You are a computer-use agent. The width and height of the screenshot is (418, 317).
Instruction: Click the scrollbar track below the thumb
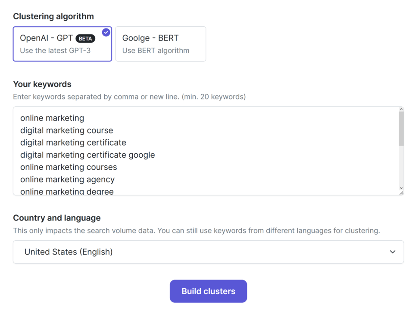click(401, 166)
